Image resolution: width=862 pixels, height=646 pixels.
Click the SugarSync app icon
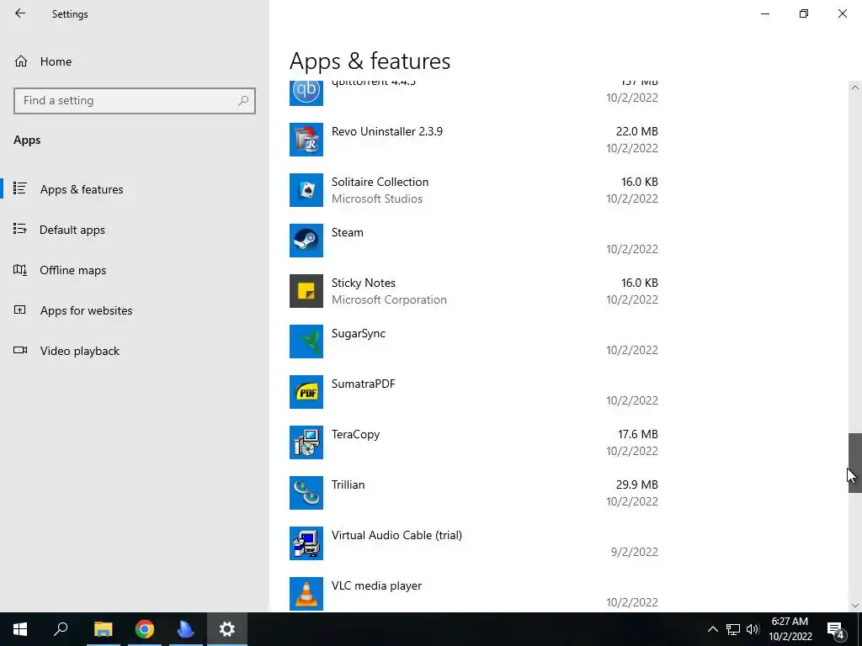point(306,342)
